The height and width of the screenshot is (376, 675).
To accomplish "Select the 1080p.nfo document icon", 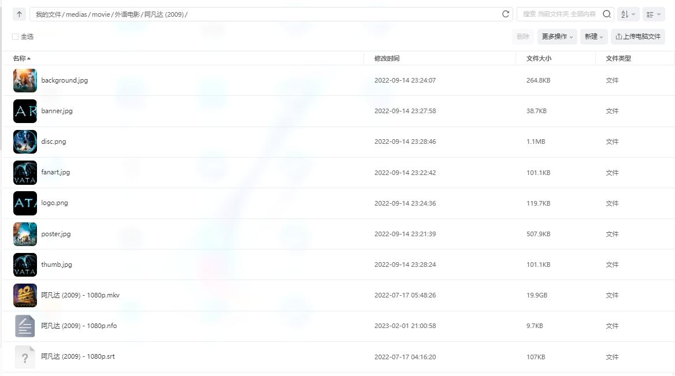I will 25,326.
